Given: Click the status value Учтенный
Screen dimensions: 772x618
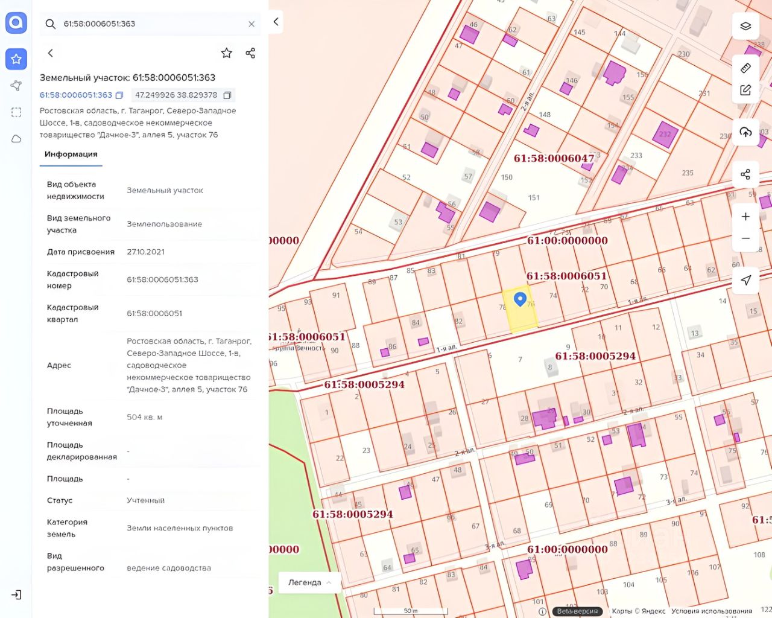Looking at the screenshot, I should [x=146, y=501].
